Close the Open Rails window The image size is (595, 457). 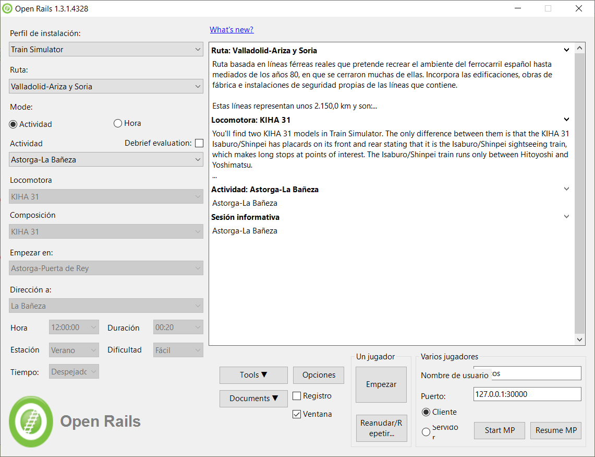[579, 8]
